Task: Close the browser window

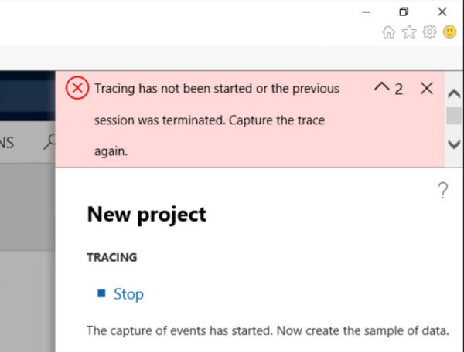Action: 442,12
